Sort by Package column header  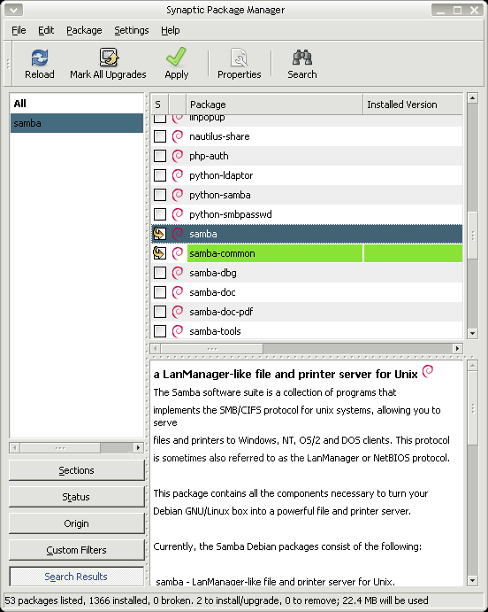(275, 105)
